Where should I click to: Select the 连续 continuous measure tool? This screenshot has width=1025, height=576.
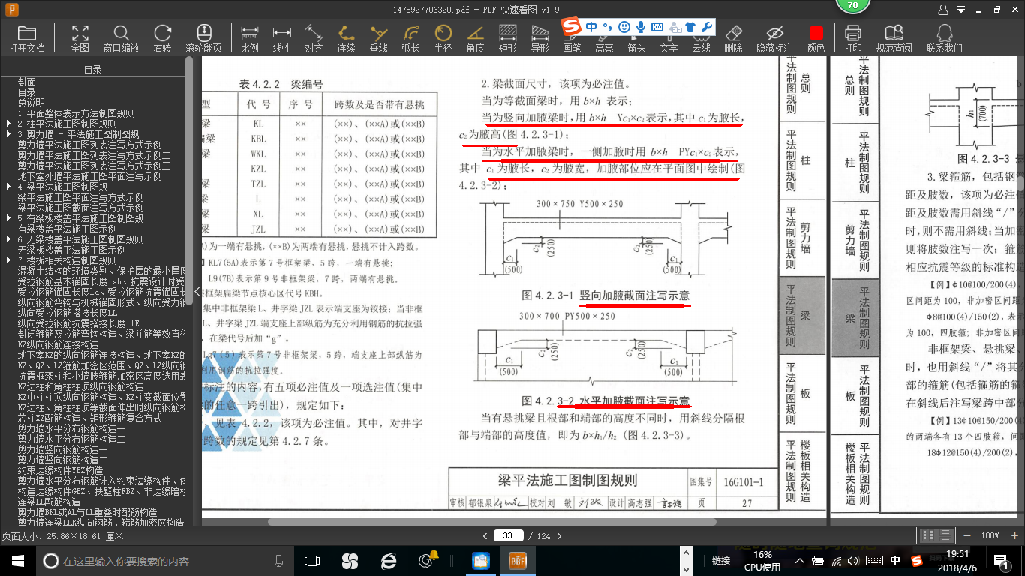point(346,38)
